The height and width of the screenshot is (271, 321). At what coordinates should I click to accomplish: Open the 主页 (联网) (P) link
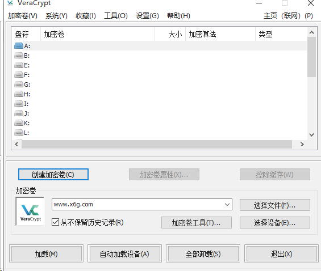point(288,16)
